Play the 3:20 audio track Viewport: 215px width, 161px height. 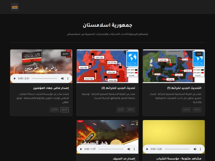(147, 149)
